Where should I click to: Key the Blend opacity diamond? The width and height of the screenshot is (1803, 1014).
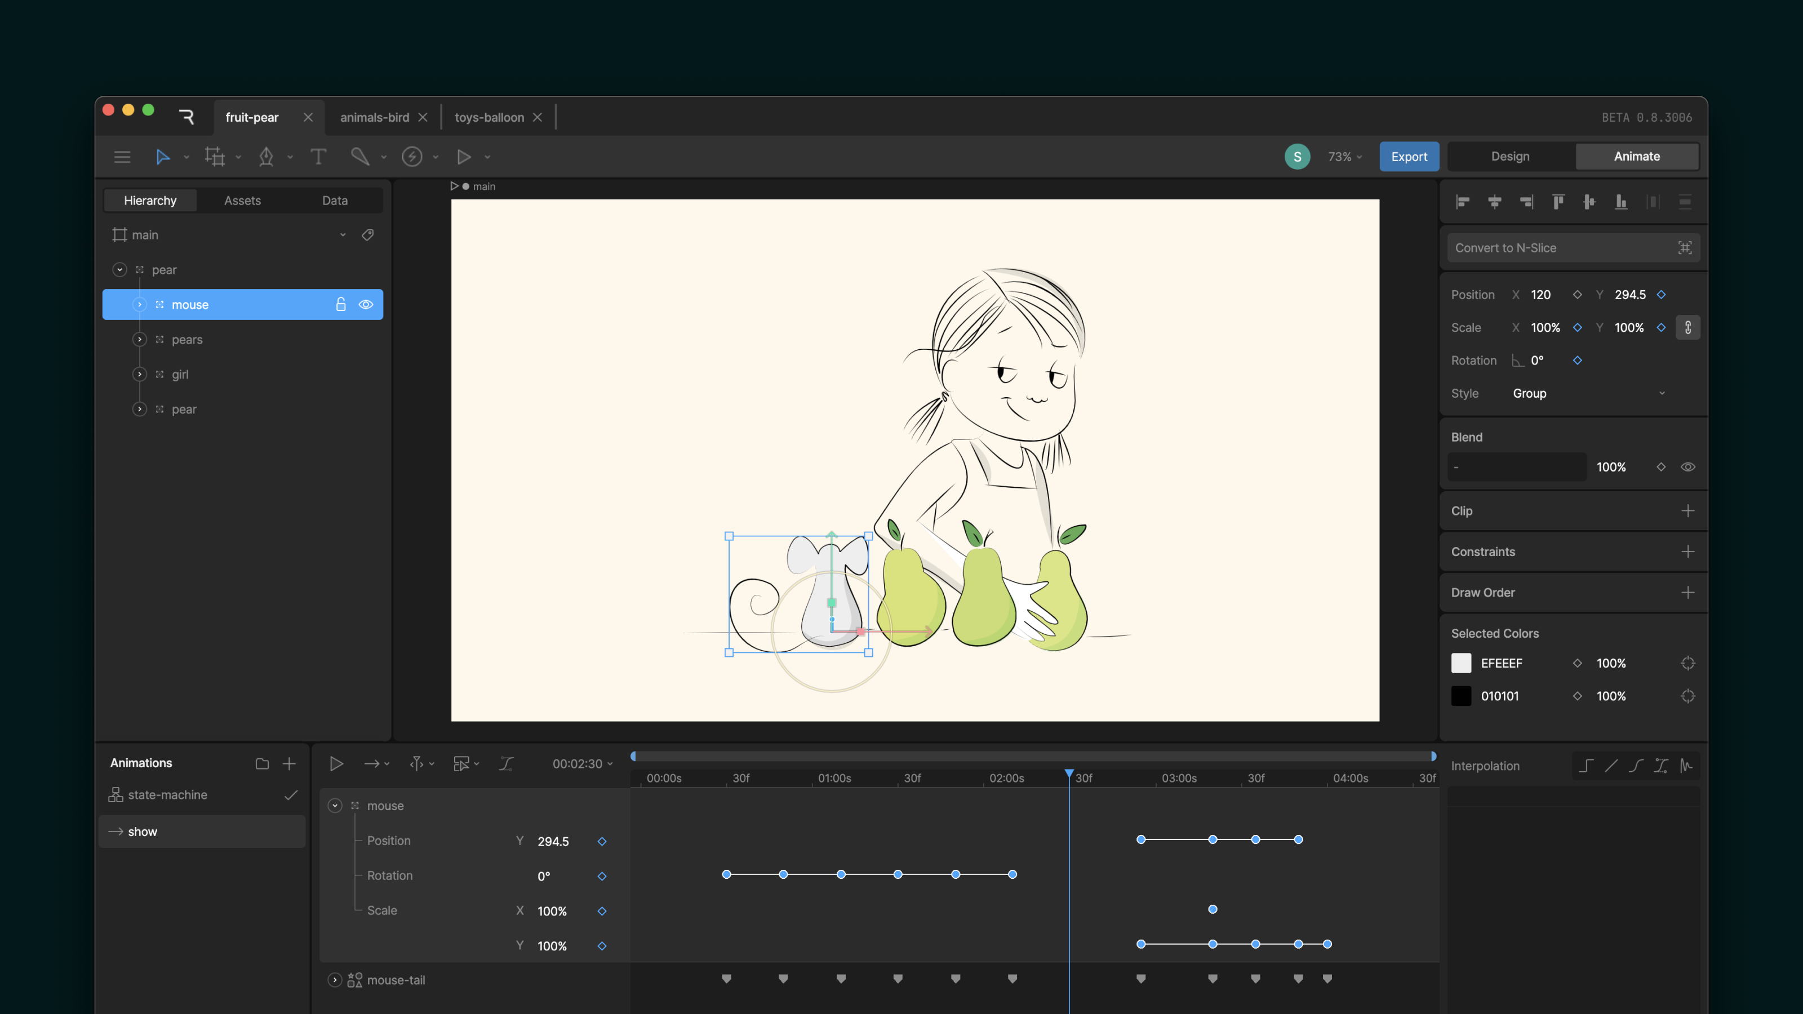(x=1661, y=467)
